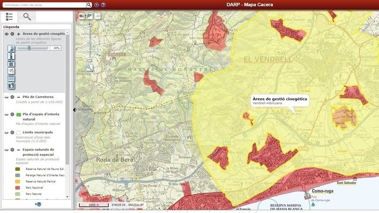Open settings gear for Àrees de gestió cinegètica
379x213 pixels.
[x=12, y=34]
